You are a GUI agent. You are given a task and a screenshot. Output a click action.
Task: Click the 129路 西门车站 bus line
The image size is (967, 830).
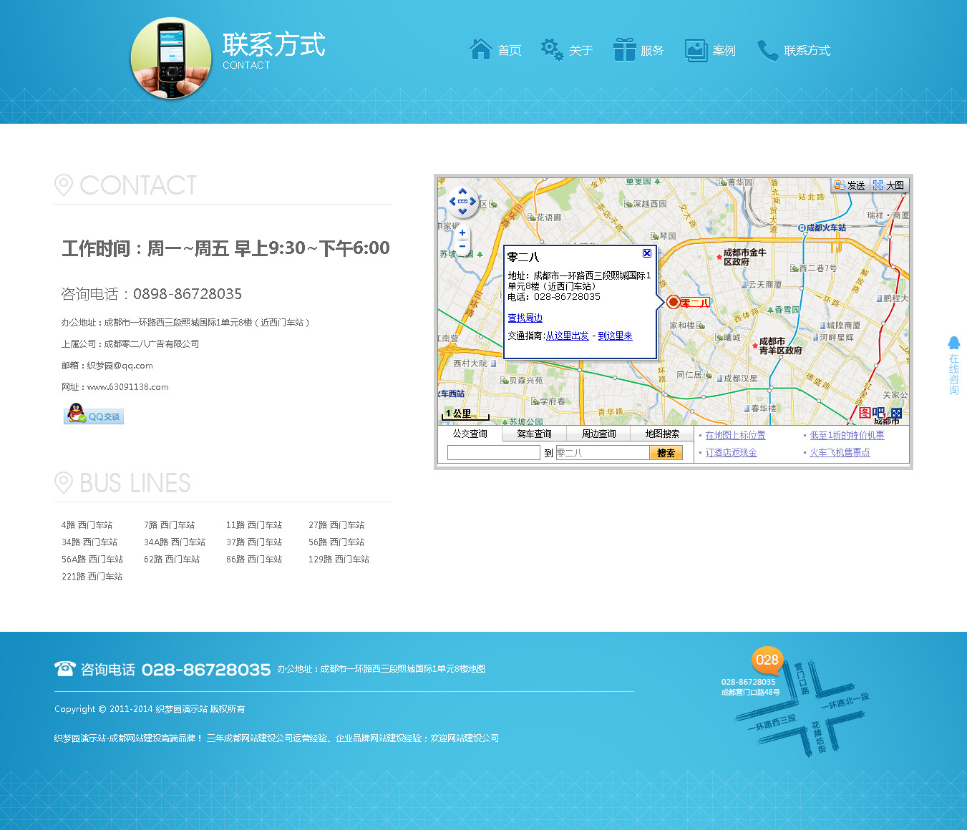click(x=339, y=560)
